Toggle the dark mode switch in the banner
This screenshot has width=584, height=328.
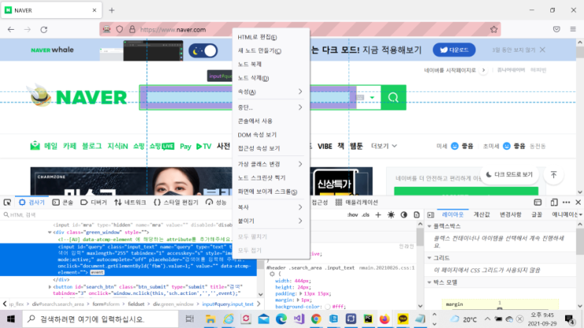[x=203, y=50]
